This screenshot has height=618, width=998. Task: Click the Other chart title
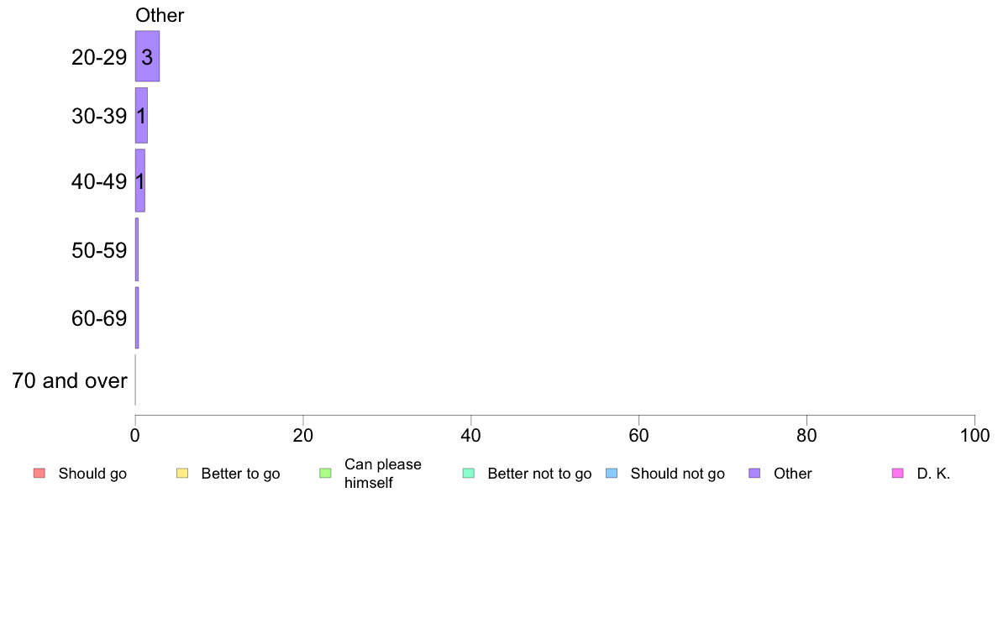160,15
